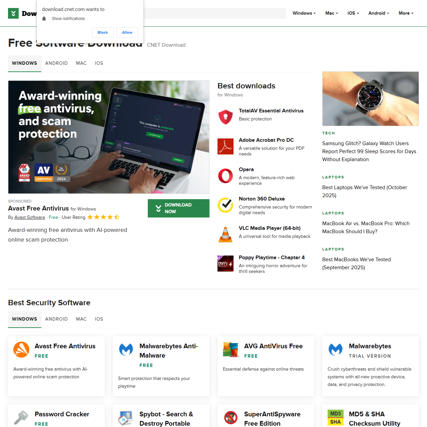Click the Norton 360 Deluxe checkmark icon
Viewport: 427px width, 427px height.
point(226,205)
